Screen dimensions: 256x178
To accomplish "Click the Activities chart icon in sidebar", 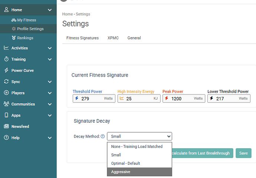I will click(x=6, y=48).
